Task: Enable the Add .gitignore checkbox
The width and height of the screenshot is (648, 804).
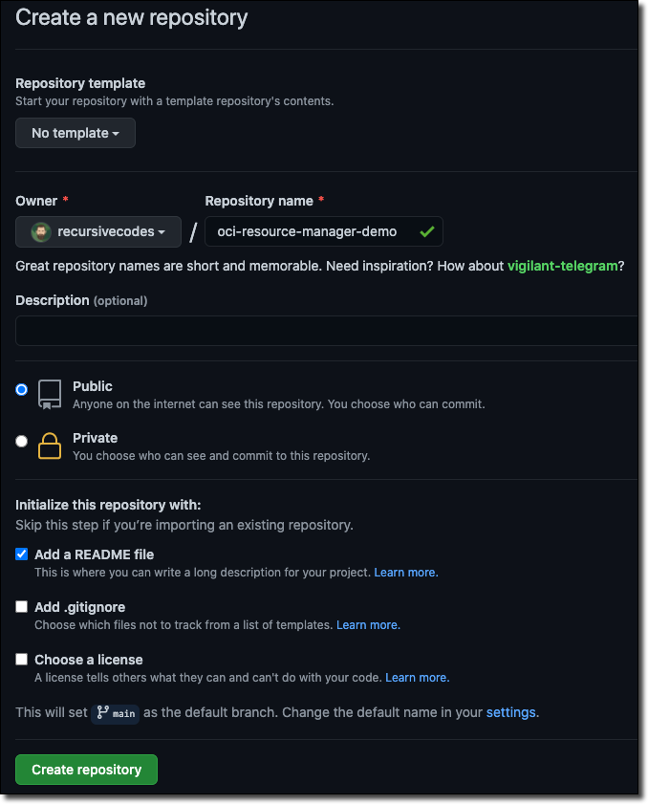Action: pos(22,607)
